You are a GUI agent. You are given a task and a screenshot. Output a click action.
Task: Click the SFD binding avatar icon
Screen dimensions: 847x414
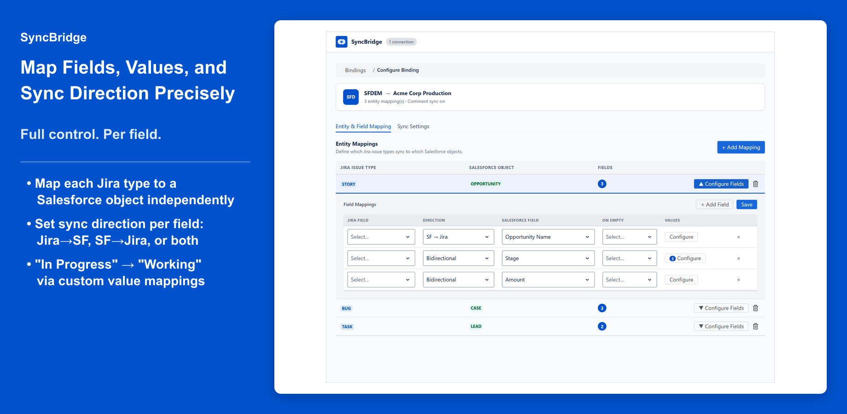pos(351,97)
